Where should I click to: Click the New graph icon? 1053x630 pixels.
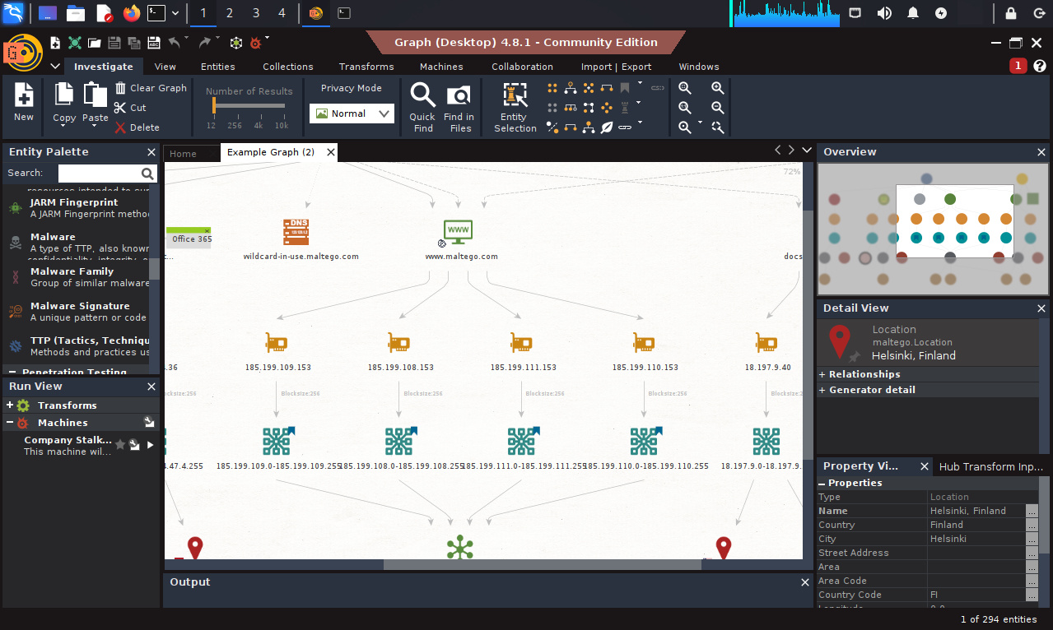pos(24,96)
